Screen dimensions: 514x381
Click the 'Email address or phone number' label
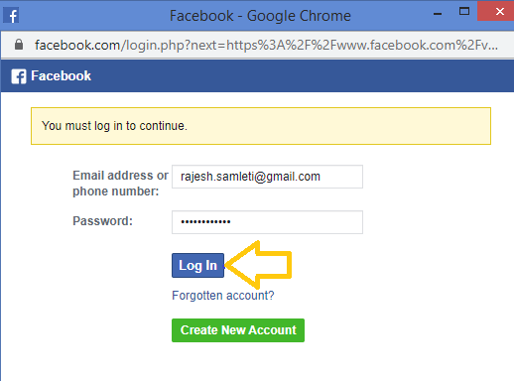pyautogui.click(x=120, y=184)
